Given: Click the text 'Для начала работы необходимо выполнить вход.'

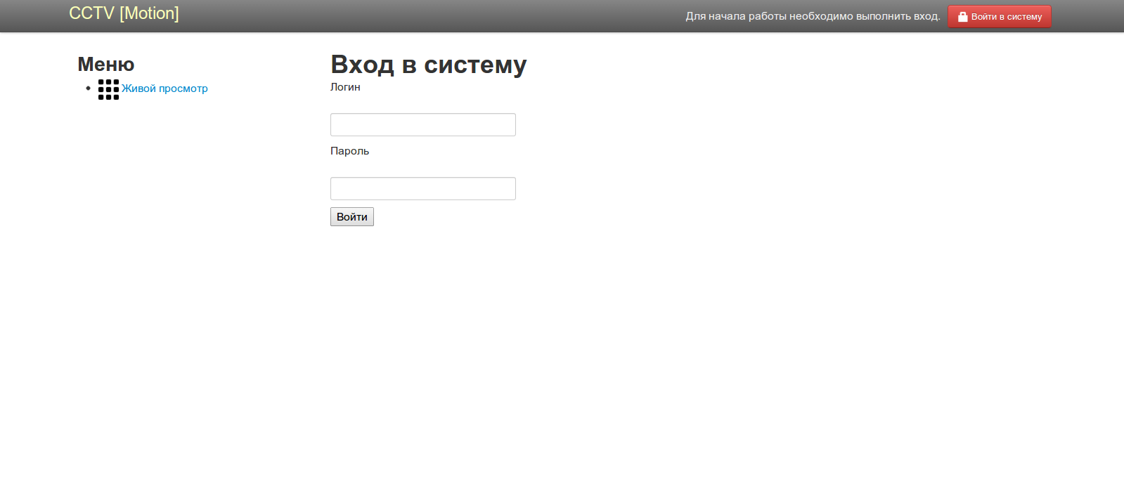Looking at the screenshot, I should (x=813, y=16).
